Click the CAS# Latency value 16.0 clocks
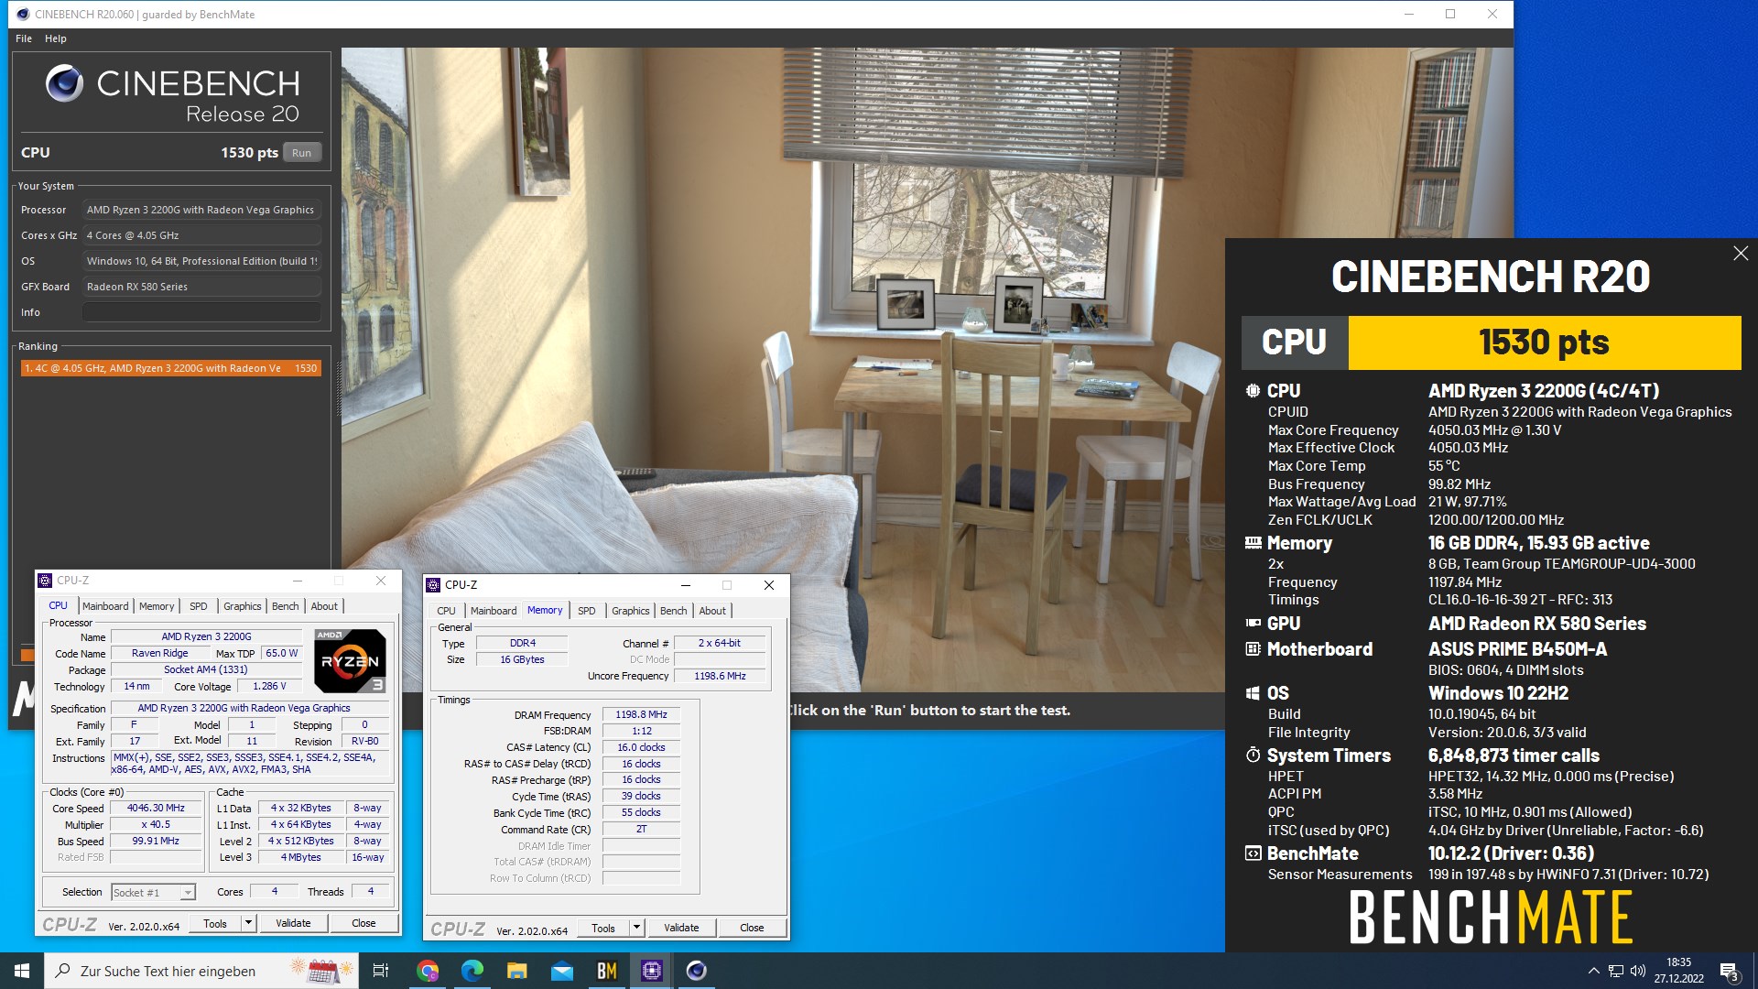 [x=641, y=747]
